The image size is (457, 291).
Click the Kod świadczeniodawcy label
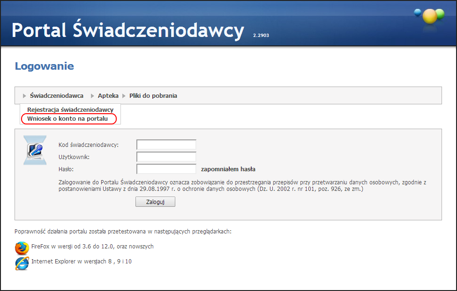tap(89, 145)
